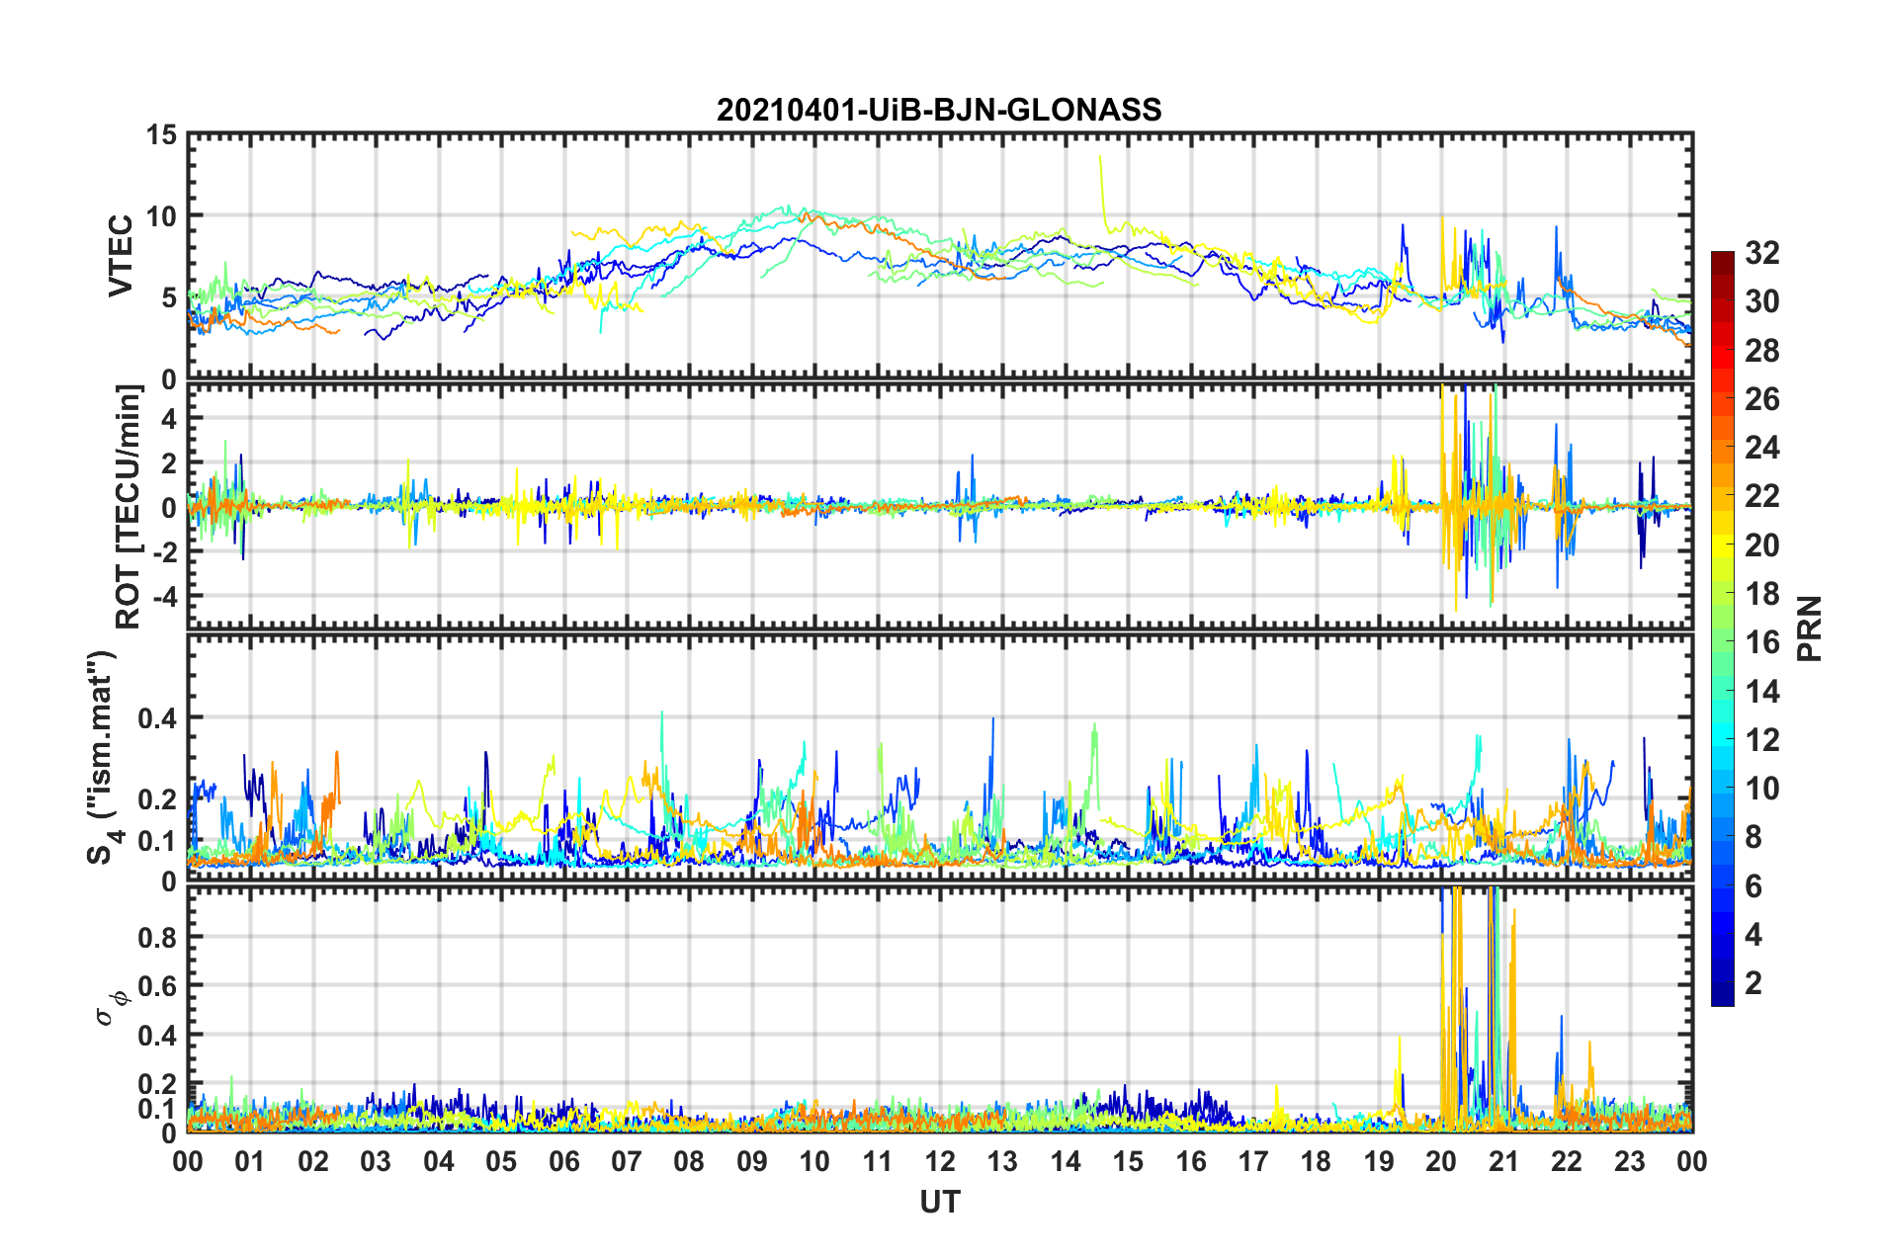Click colorbar tick label 8
The height and width of the screenshot is (1257, 1880).
1753,837
